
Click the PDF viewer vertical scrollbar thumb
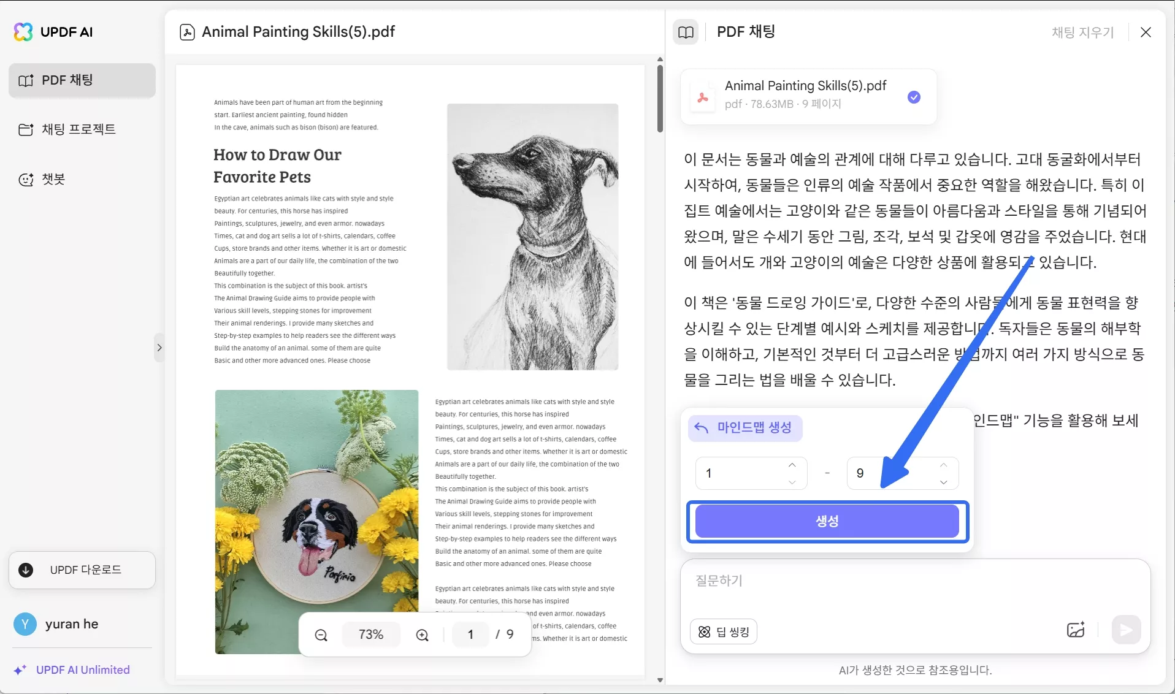coord(660,98)
